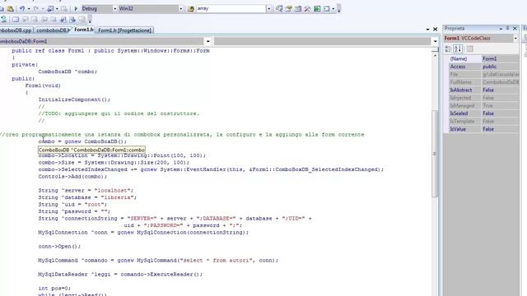Open Proprietà window position dropdown

(x=501, y=29)
